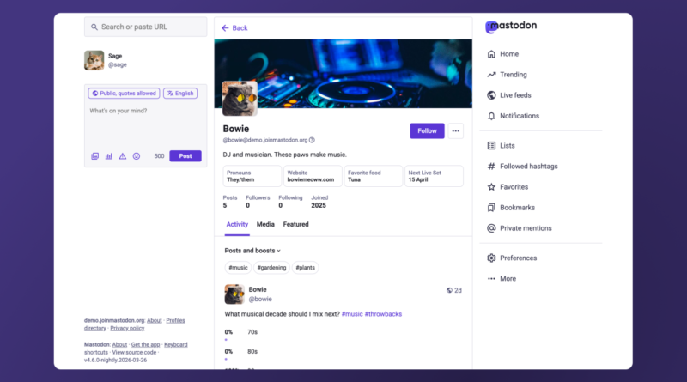Click the Sage display name

[115, 56]
